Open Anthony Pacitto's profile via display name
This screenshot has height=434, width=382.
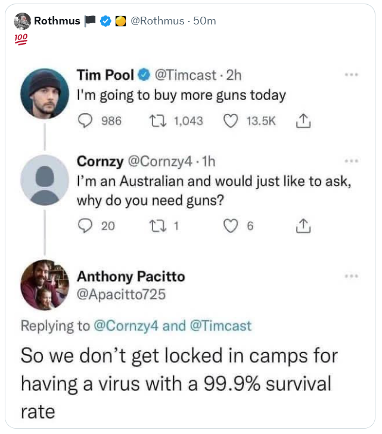coord(131,277)
